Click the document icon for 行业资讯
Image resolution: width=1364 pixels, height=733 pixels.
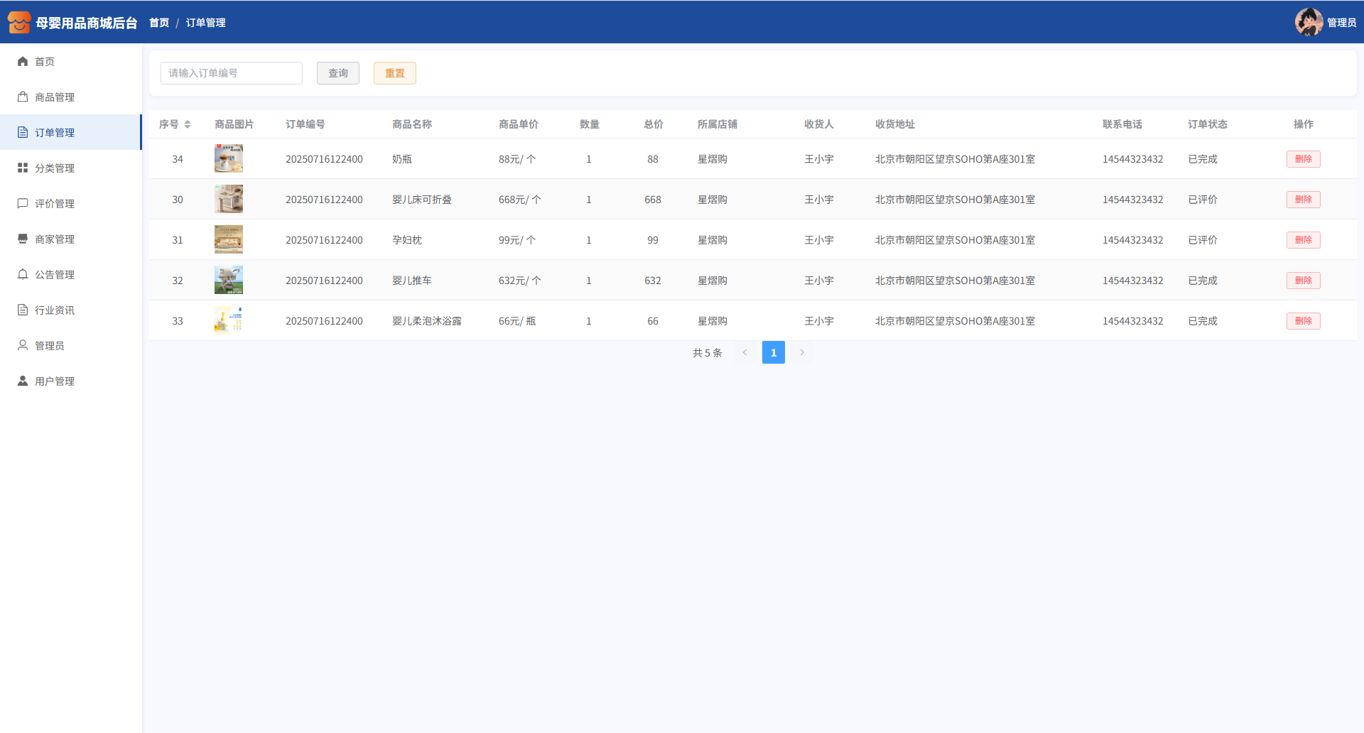click(23, 310)
